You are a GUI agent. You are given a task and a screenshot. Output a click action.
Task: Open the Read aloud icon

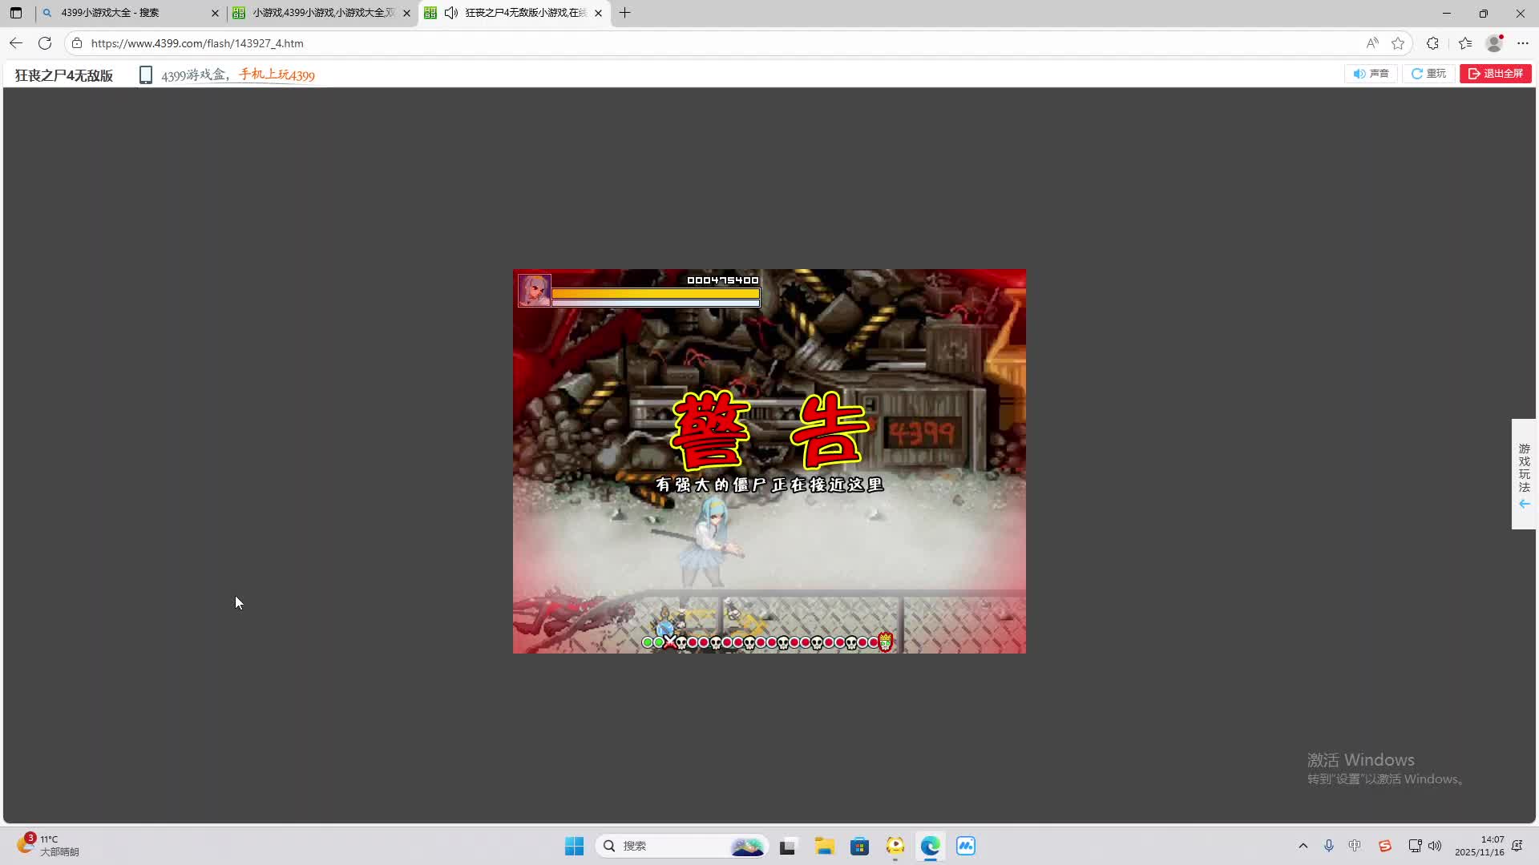point(1372,43)
